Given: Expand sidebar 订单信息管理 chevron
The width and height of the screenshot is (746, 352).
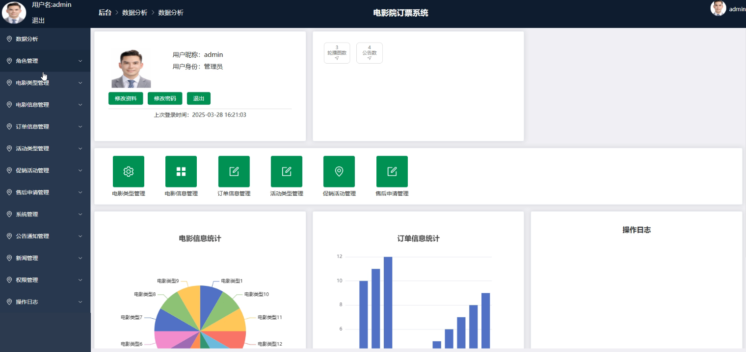Looking at the screenshot, I should pos(80,126).
